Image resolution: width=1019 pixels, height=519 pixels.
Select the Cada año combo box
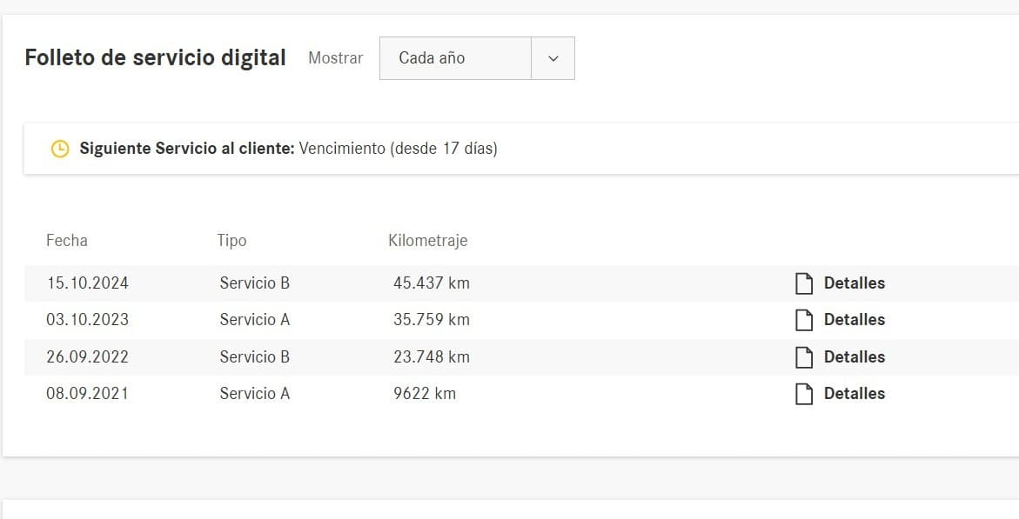coord(455,58)
